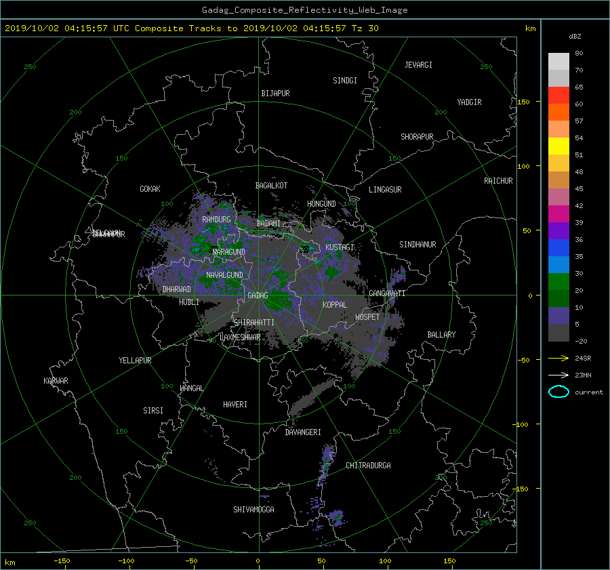610x570 pixels.
Task: Click the 'SIRSI' map label
Action: (153, 411)
